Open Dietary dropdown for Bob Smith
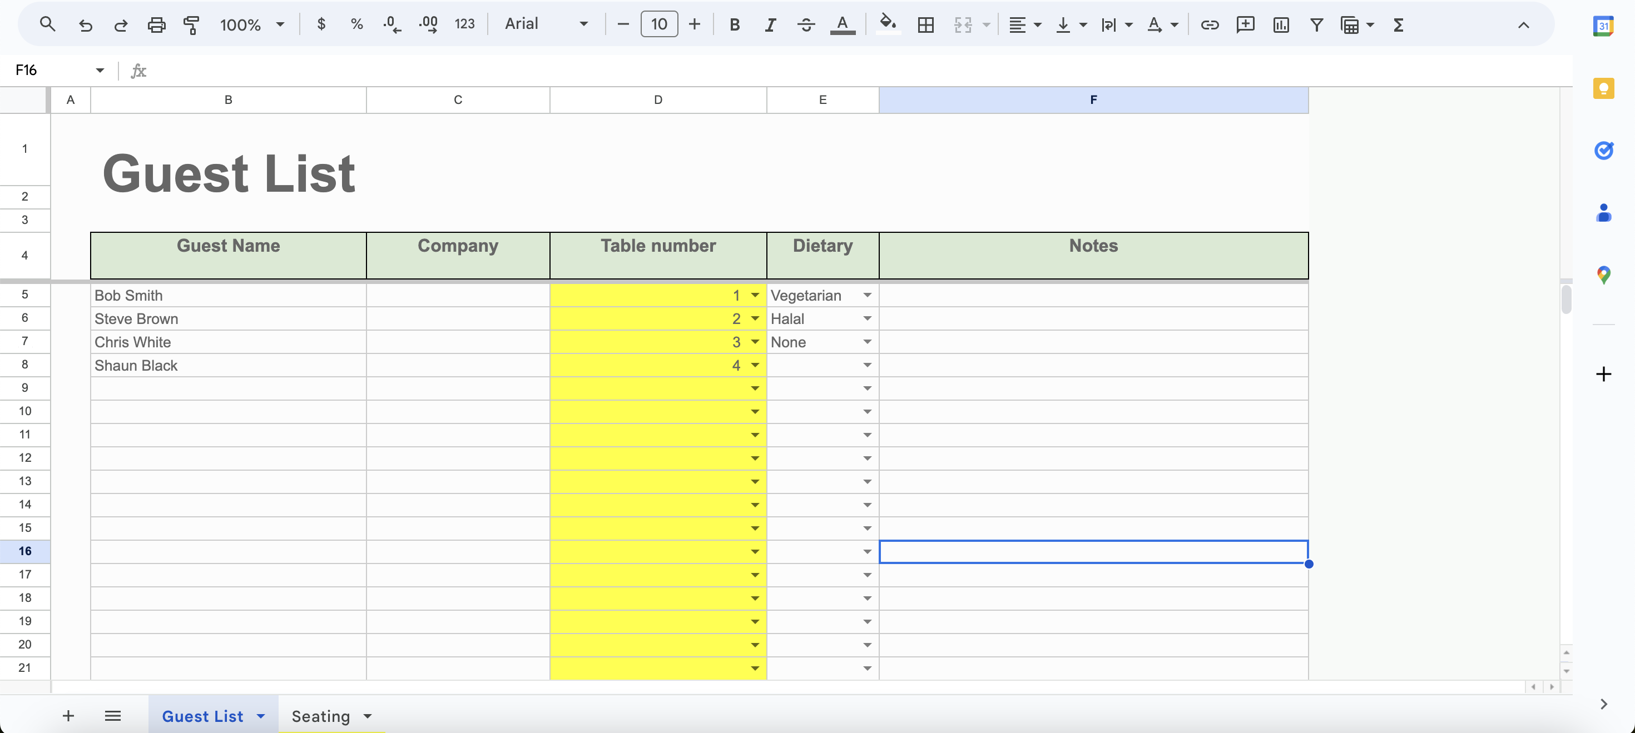This screenshot has width=1635, height=733. click(867, 296)
